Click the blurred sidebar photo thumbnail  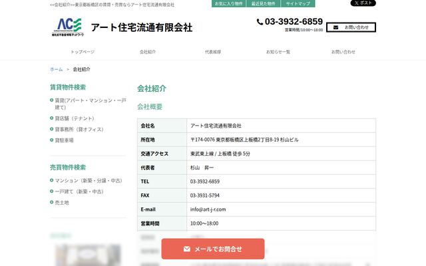[x=88, y=255]
